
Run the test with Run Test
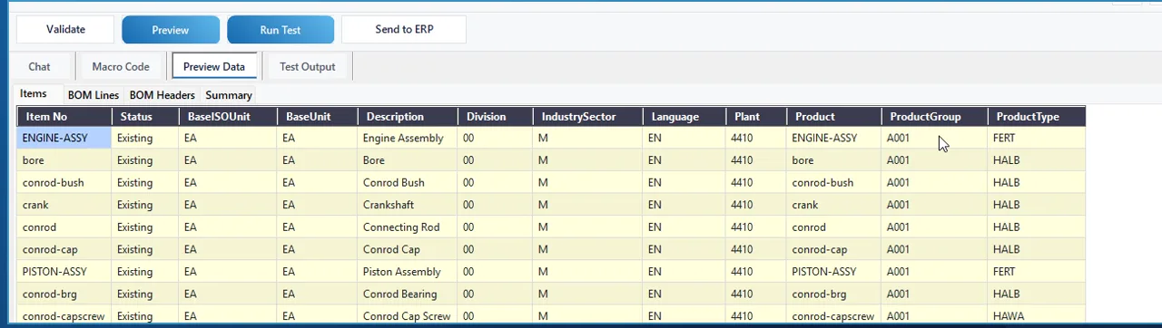point(281,30)
